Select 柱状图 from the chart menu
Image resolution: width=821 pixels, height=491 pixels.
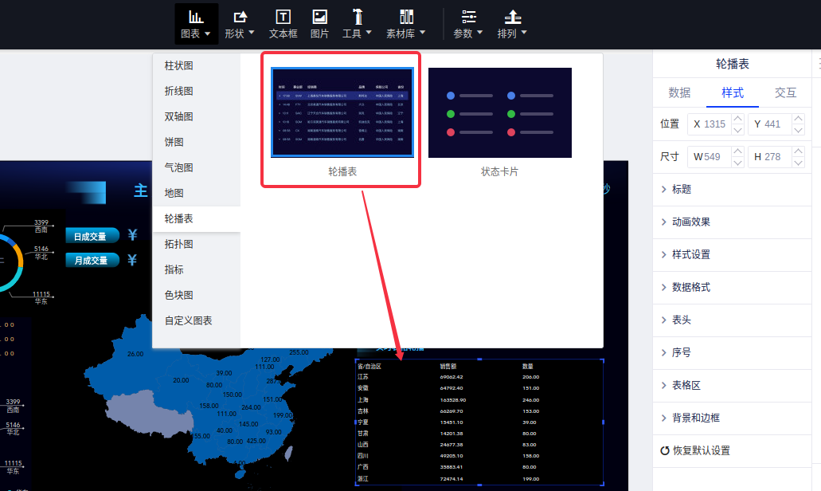[178, 65]
